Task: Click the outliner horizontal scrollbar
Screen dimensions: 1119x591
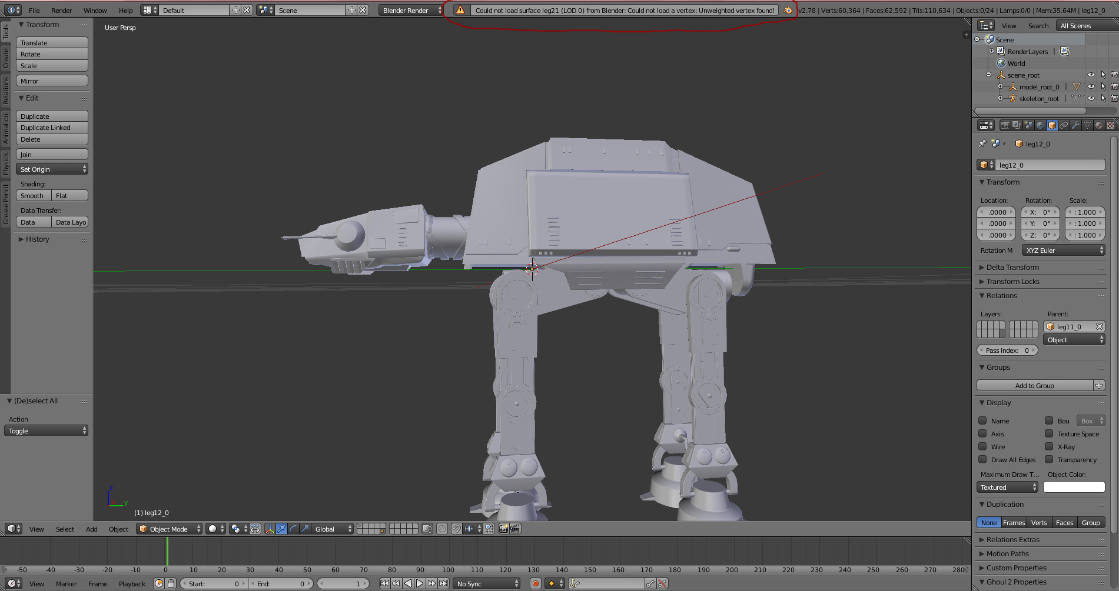Action: (x=1030, y=111)
